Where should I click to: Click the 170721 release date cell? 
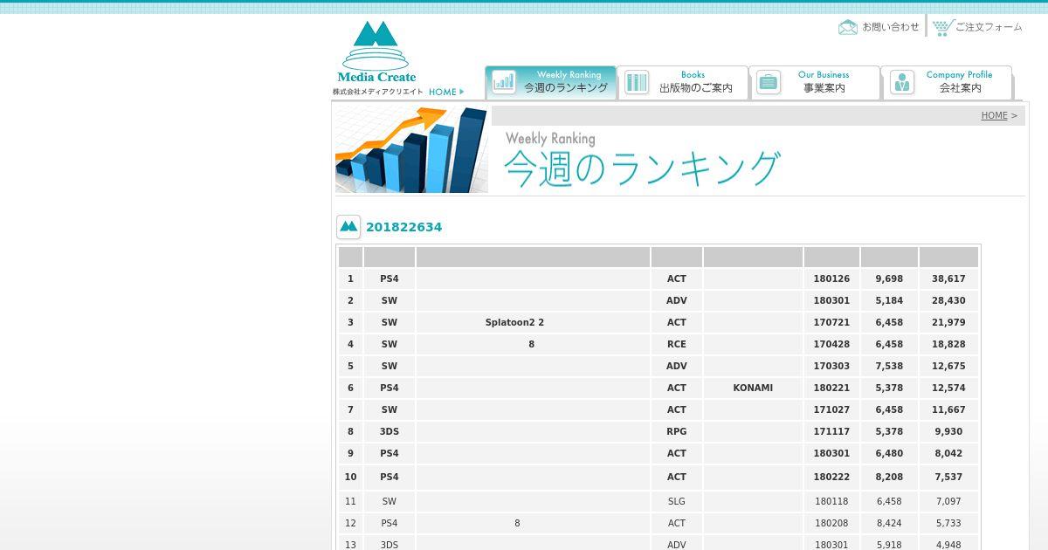coord(831,322)
